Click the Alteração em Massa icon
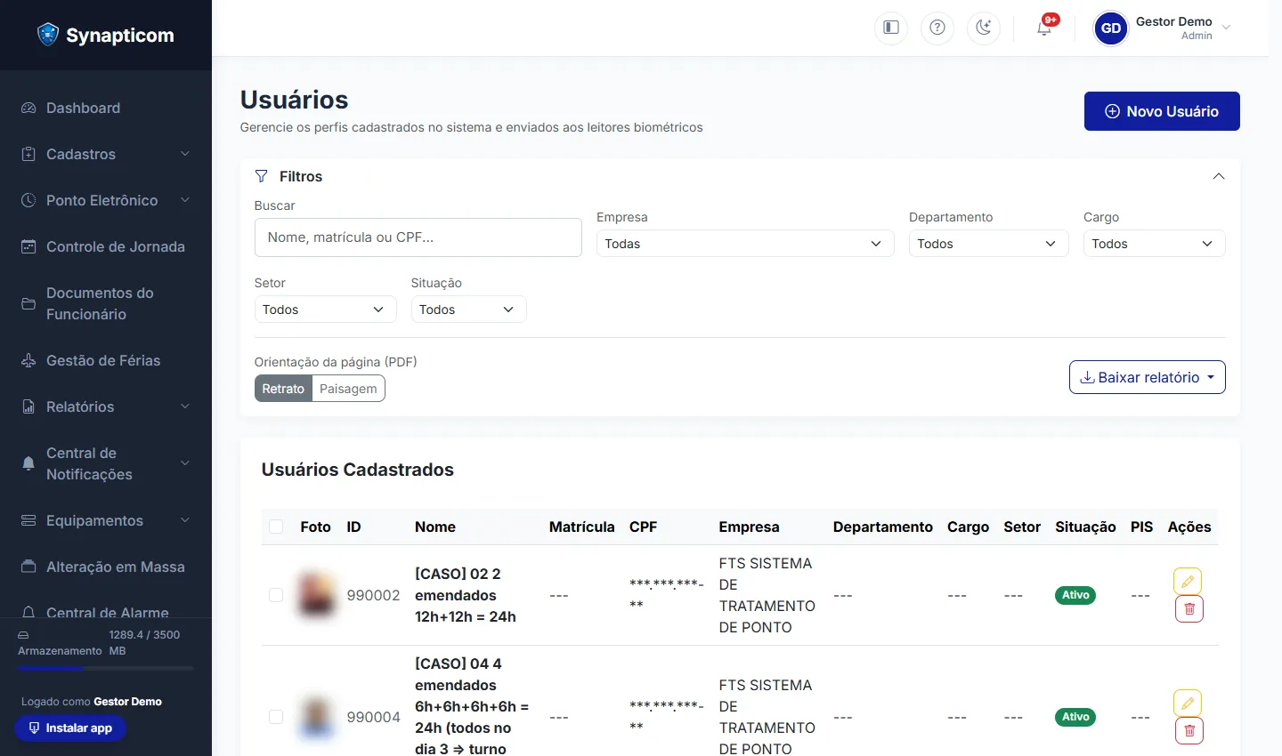 tap(28, 567)
